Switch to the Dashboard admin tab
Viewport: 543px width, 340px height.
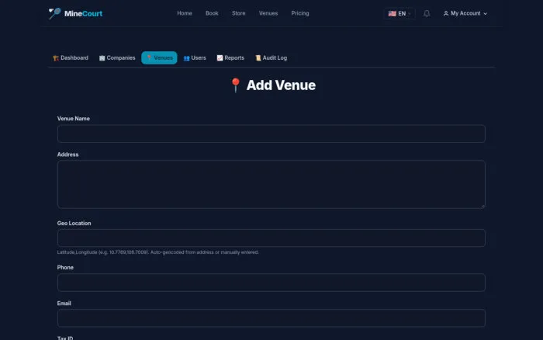point(71,58)
